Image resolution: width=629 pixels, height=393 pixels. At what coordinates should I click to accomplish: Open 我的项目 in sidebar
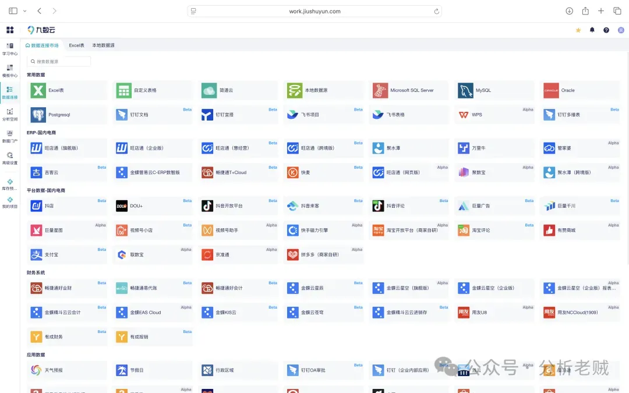click(10, 203)
